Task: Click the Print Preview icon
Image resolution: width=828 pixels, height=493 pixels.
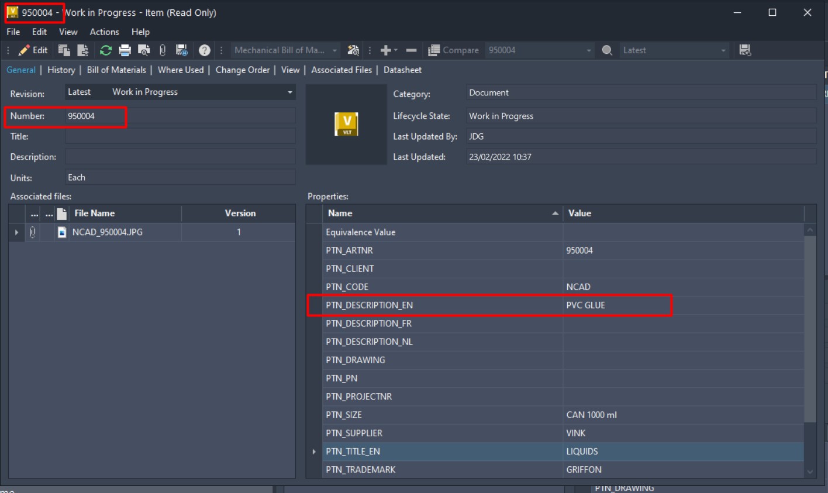Action: coord(144,50)
